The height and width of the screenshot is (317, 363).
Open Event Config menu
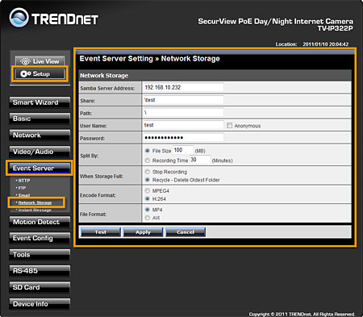pyautogui.click(x=40, y=238)
